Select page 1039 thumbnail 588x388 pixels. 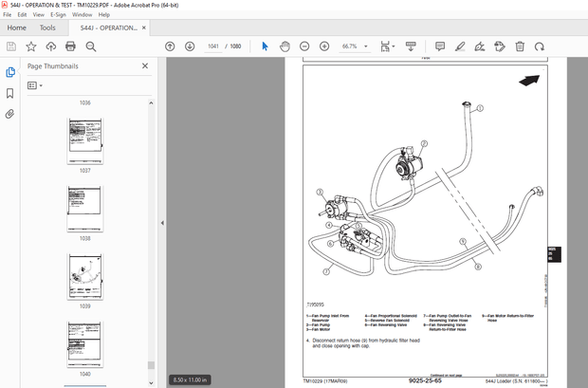coord(85,277)
